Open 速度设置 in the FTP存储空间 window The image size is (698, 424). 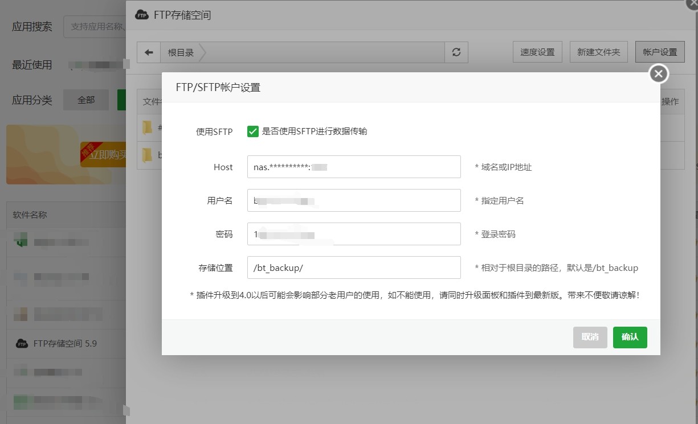tap(537, 52)
